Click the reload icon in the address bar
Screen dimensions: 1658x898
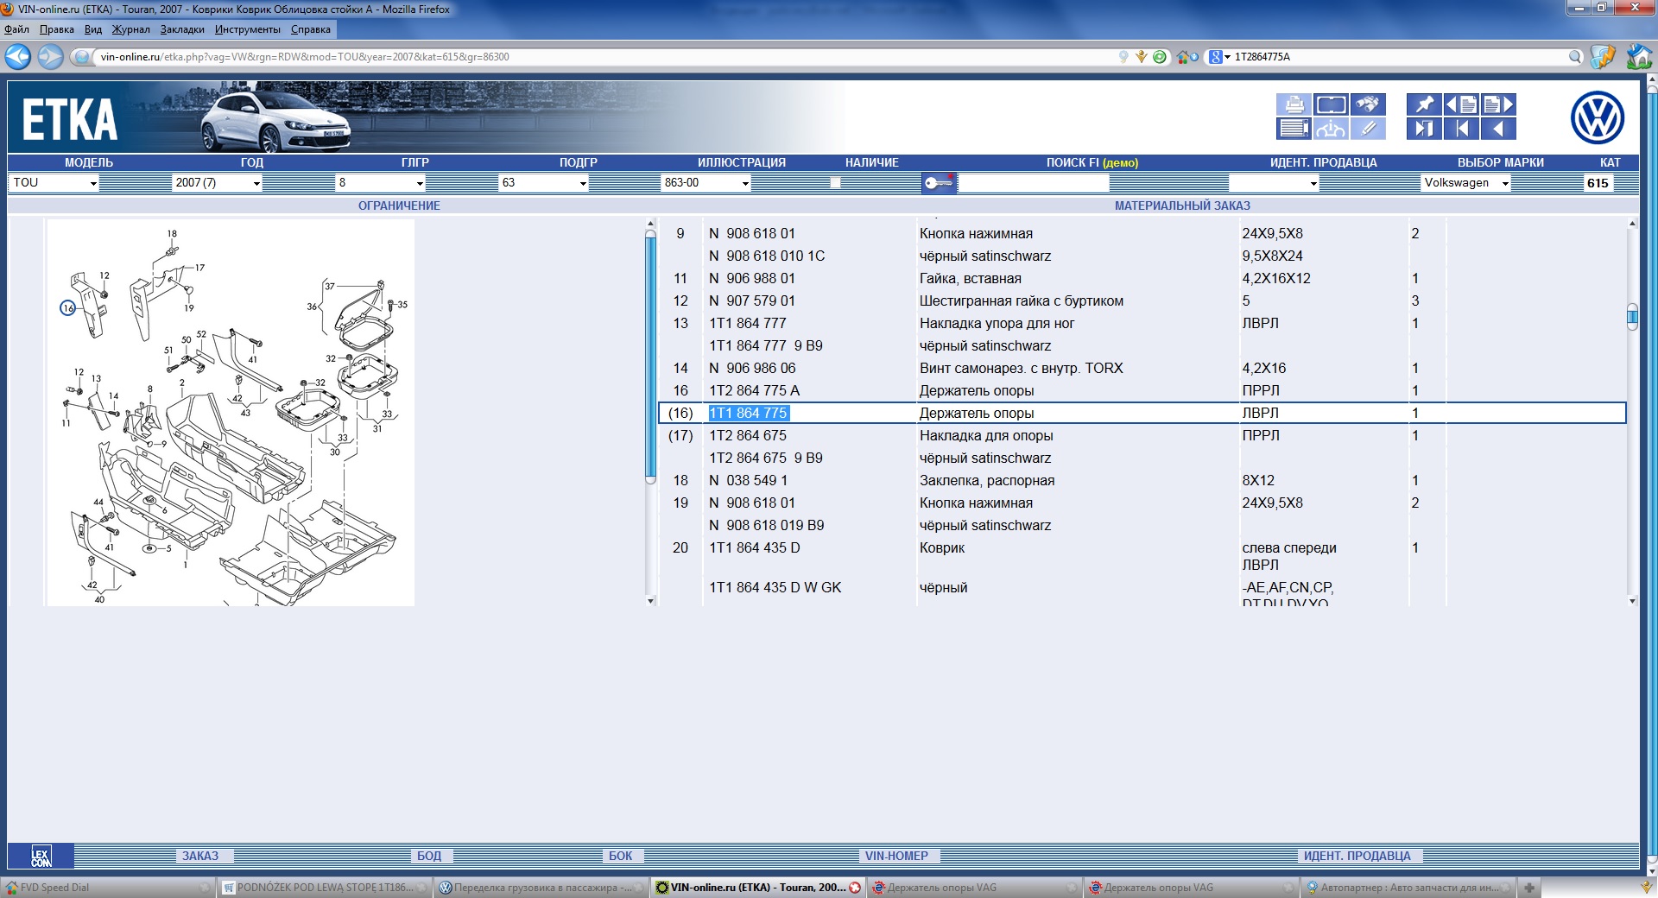pos(1160,57)
